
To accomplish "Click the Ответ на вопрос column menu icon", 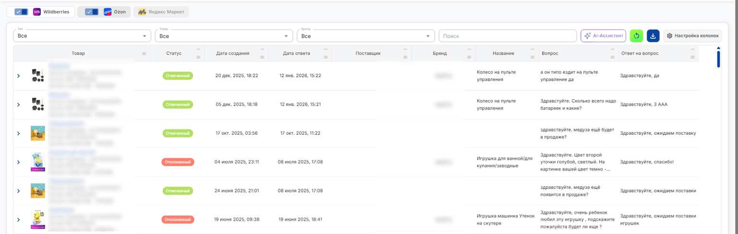I will (x=692, y=57).
